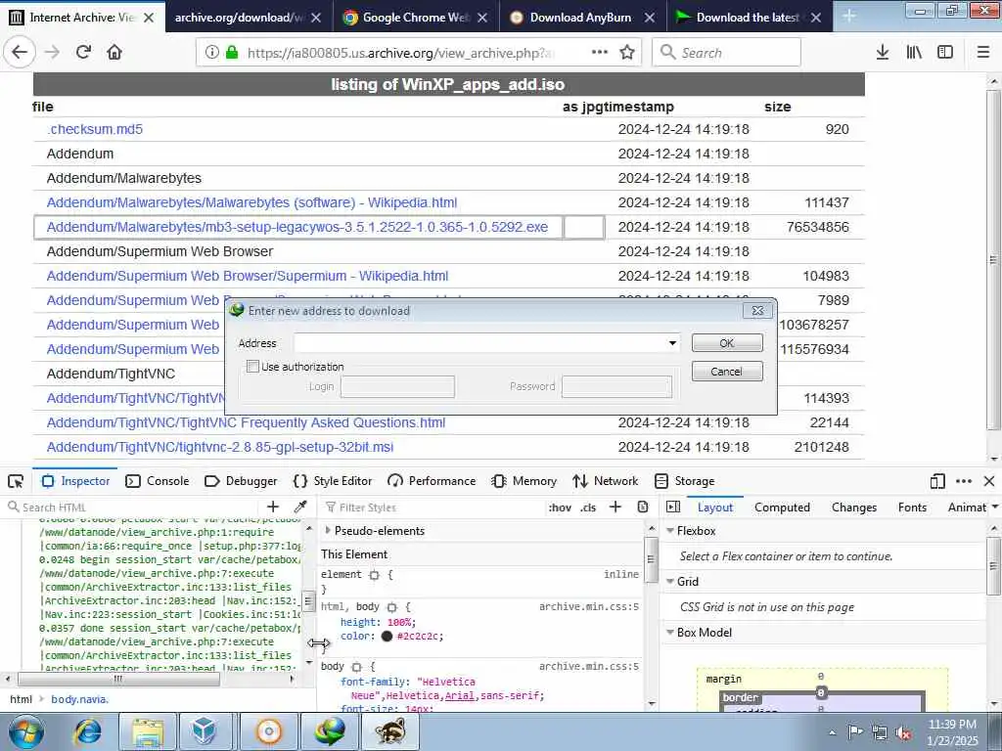Download the mb3-setup-legacywos exe link
Image resolution: width=1002 pixels, height=751 pixels.
(x=297, y=227)
